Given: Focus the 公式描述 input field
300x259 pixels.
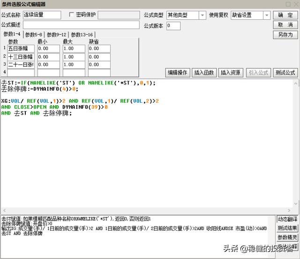Looking at the screenshot, I should pos(81,24).
